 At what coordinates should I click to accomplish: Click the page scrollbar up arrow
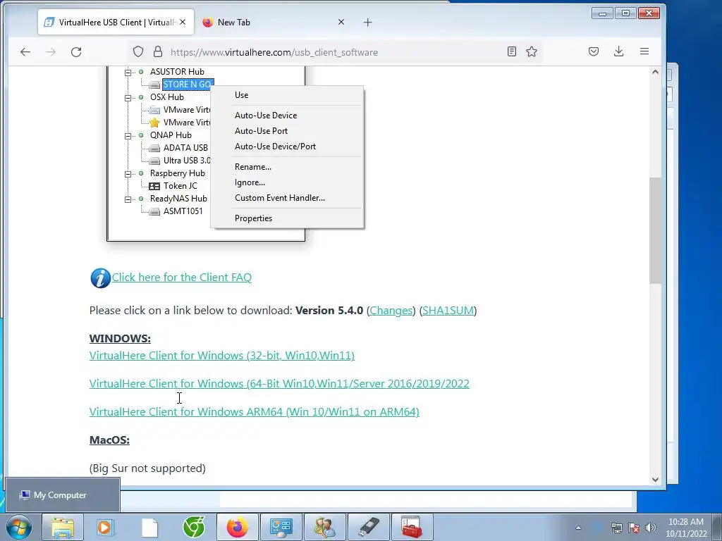pyautogui.click(x=655, y=72)
